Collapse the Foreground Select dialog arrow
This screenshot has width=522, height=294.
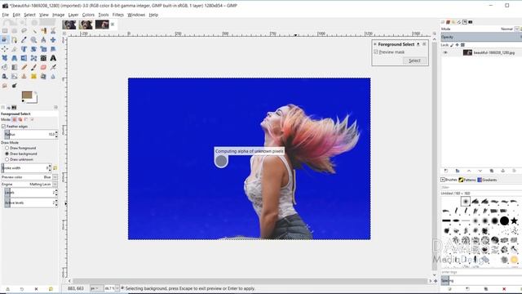coord(375,44)
